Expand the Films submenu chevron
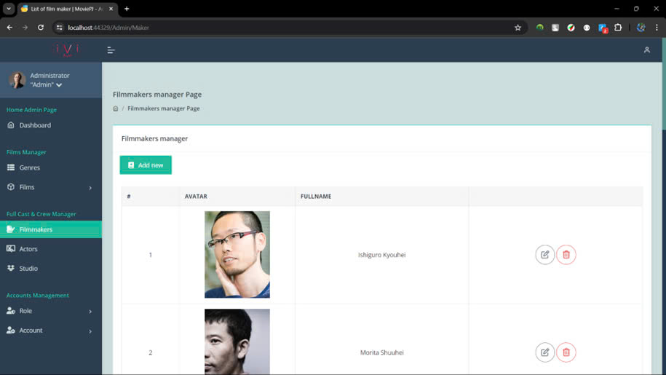Viewport: 666px width, 375px height. [90, 188]
